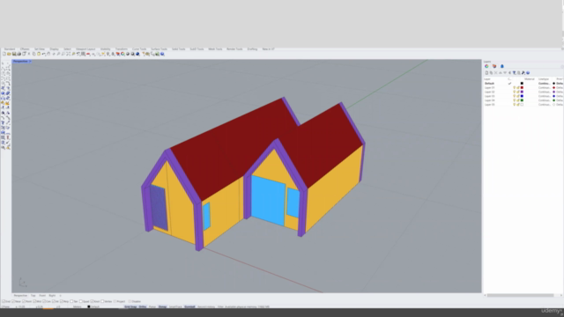Click Layer 01 red color swatch

coord(522,88)
